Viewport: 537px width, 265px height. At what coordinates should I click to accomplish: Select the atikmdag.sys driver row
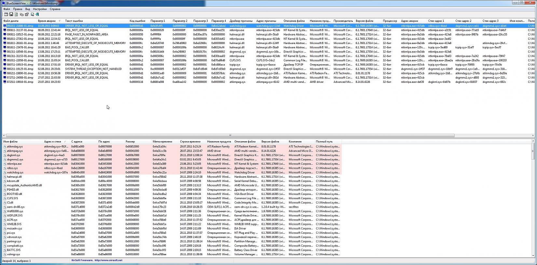[15, 147]
